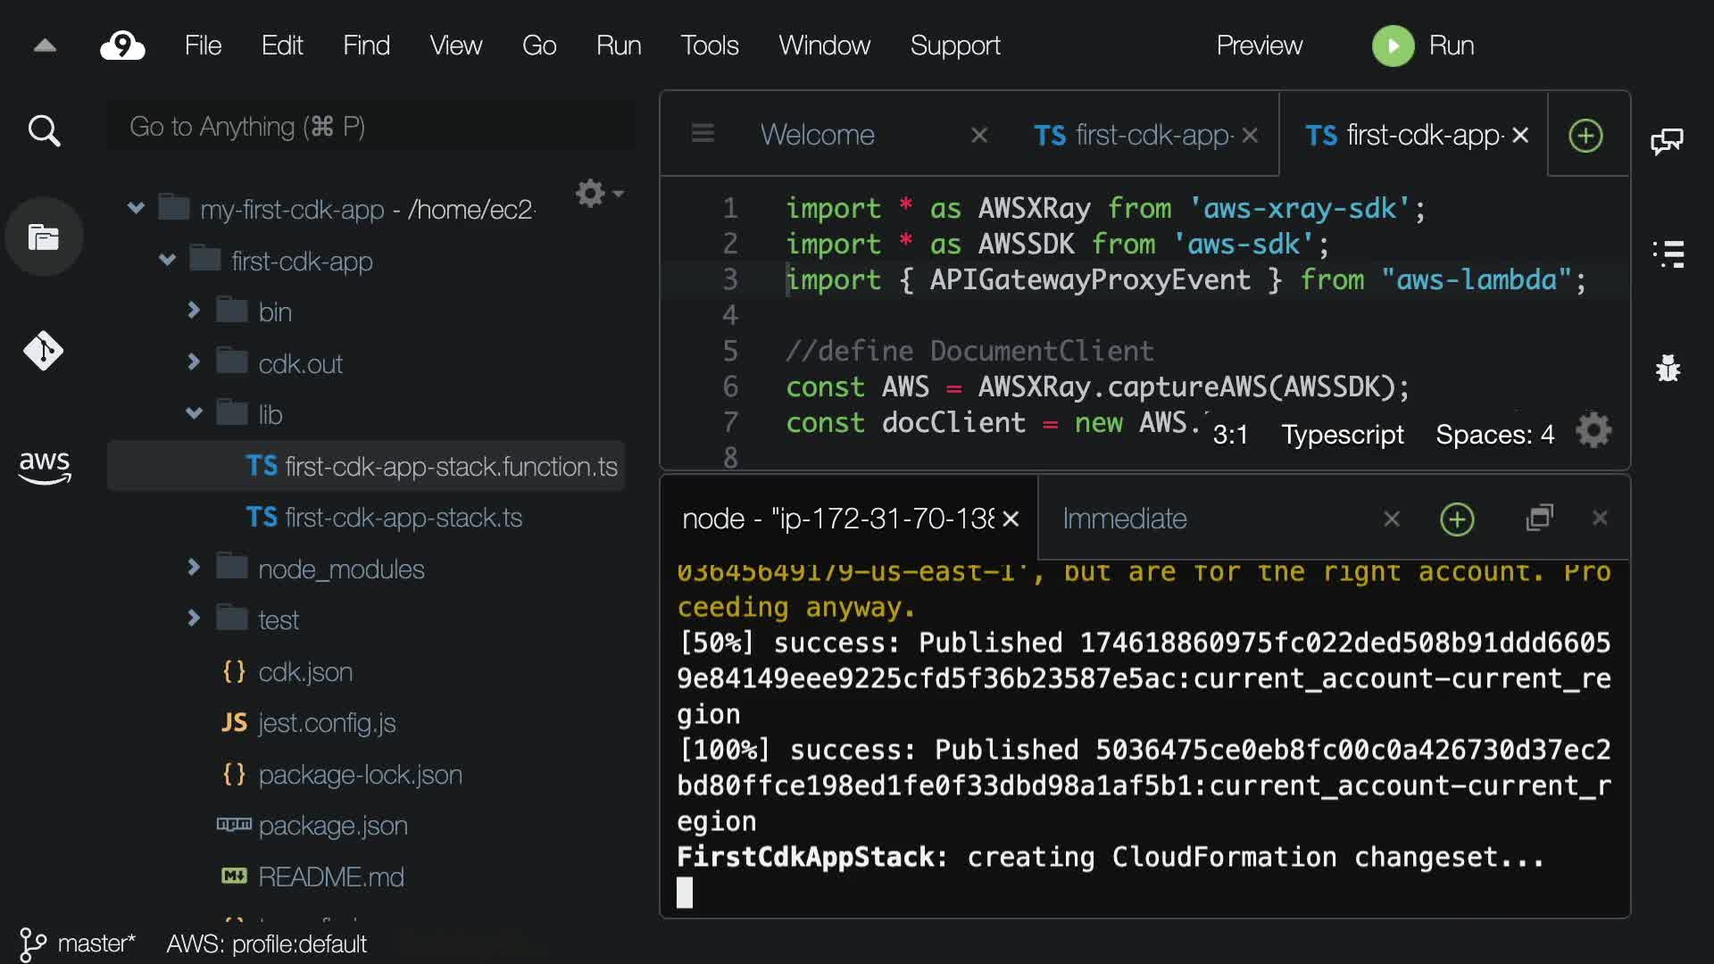Open the Source Control git icon

point(44,351)
